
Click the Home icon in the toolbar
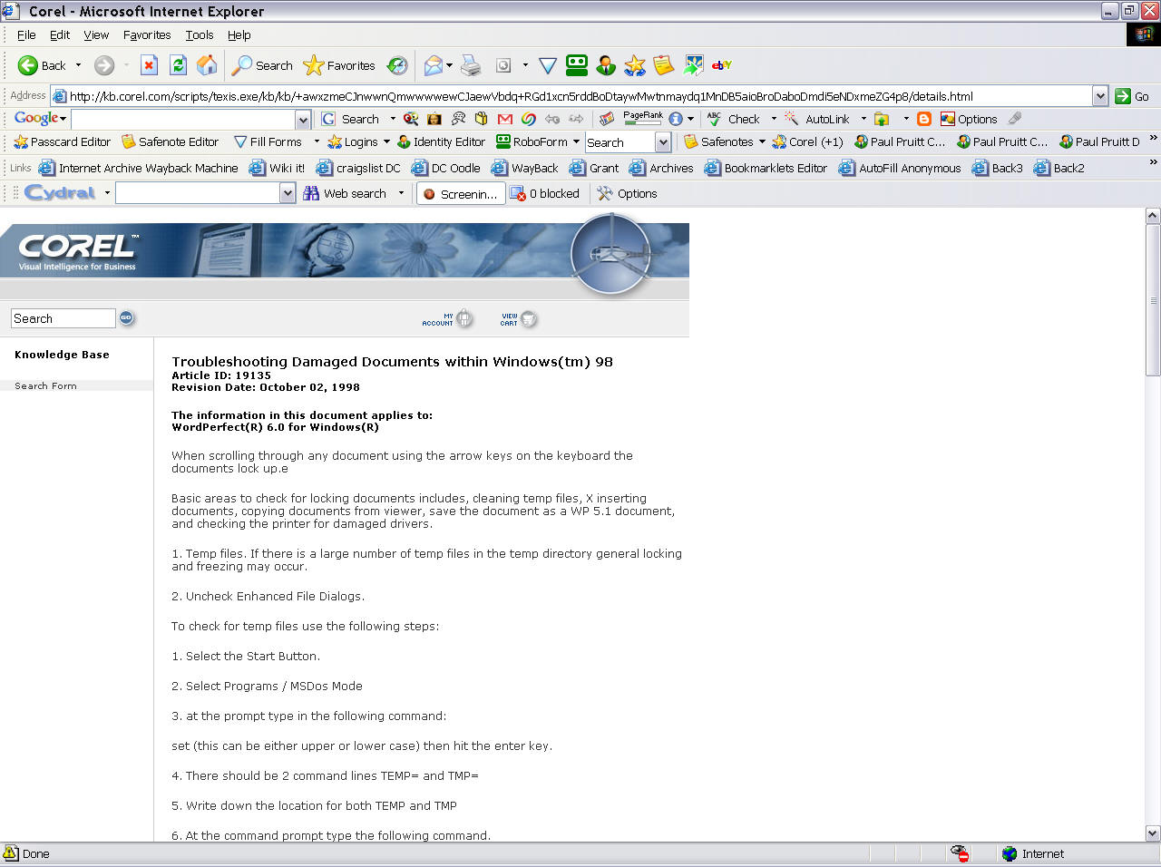click(x=207, y=65)
